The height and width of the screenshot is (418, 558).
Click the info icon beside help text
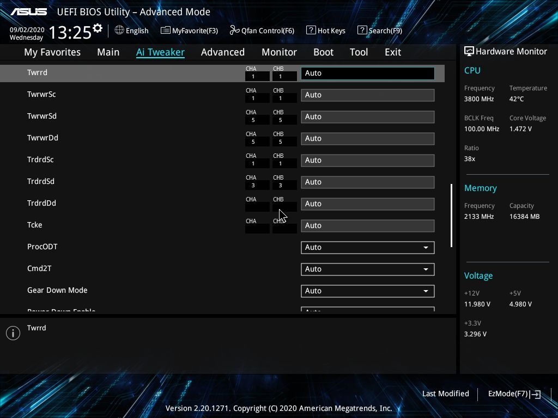pyautogui.click(x=13, y=333)
